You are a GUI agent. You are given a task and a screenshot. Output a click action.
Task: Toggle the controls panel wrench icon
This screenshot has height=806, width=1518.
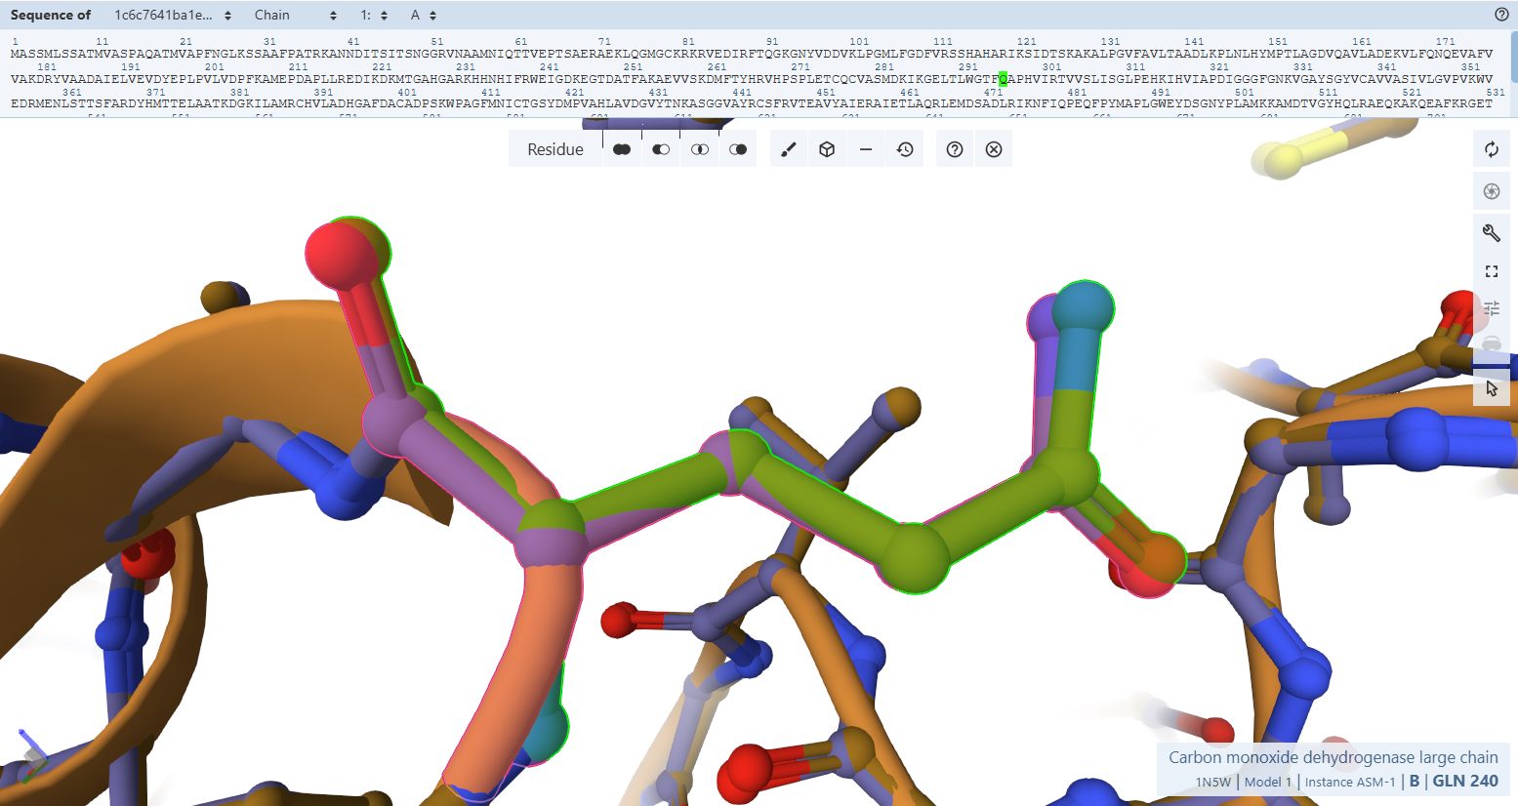(x=1492, y=232)
